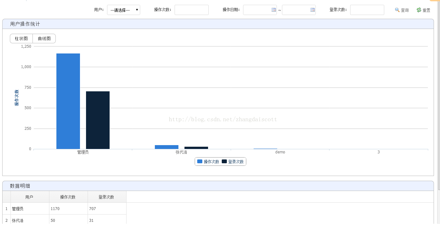The height and width of the screenshot is (232, 440).
Task: Click 管理员's dark navy 登录次数 bar
Action: pyautogui.click(x=98, y=120)
